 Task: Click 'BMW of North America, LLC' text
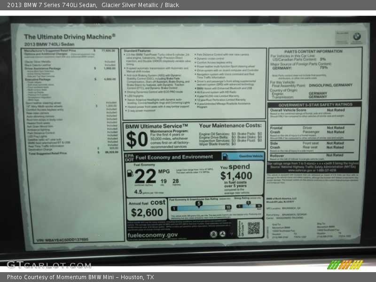click(x=282, y=198)
